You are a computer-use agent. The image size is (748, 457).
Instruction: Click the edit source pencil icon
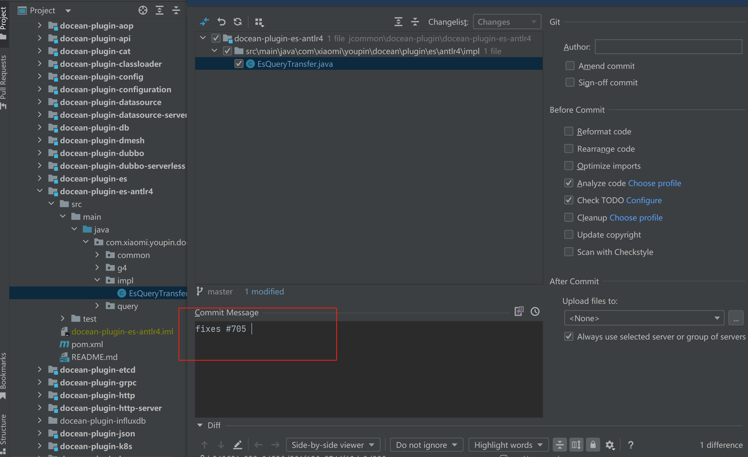238,445
